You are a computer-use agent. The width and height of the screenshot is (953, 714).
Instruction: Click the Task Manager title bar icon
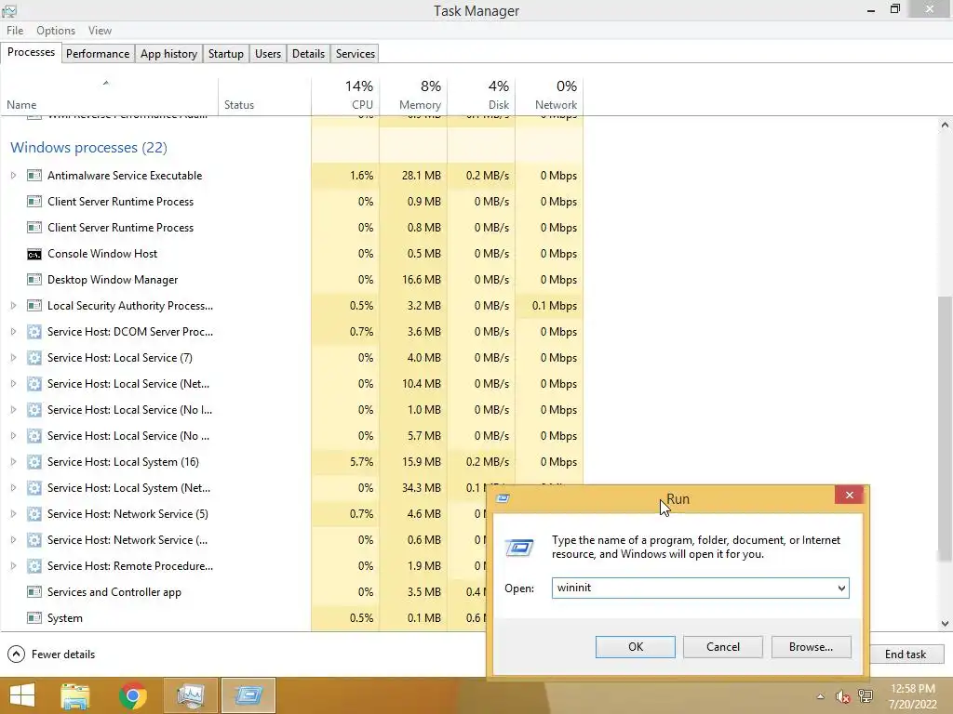pos(9,10)
